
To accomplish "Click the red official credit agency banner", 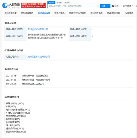I will [x=33, y=5].
